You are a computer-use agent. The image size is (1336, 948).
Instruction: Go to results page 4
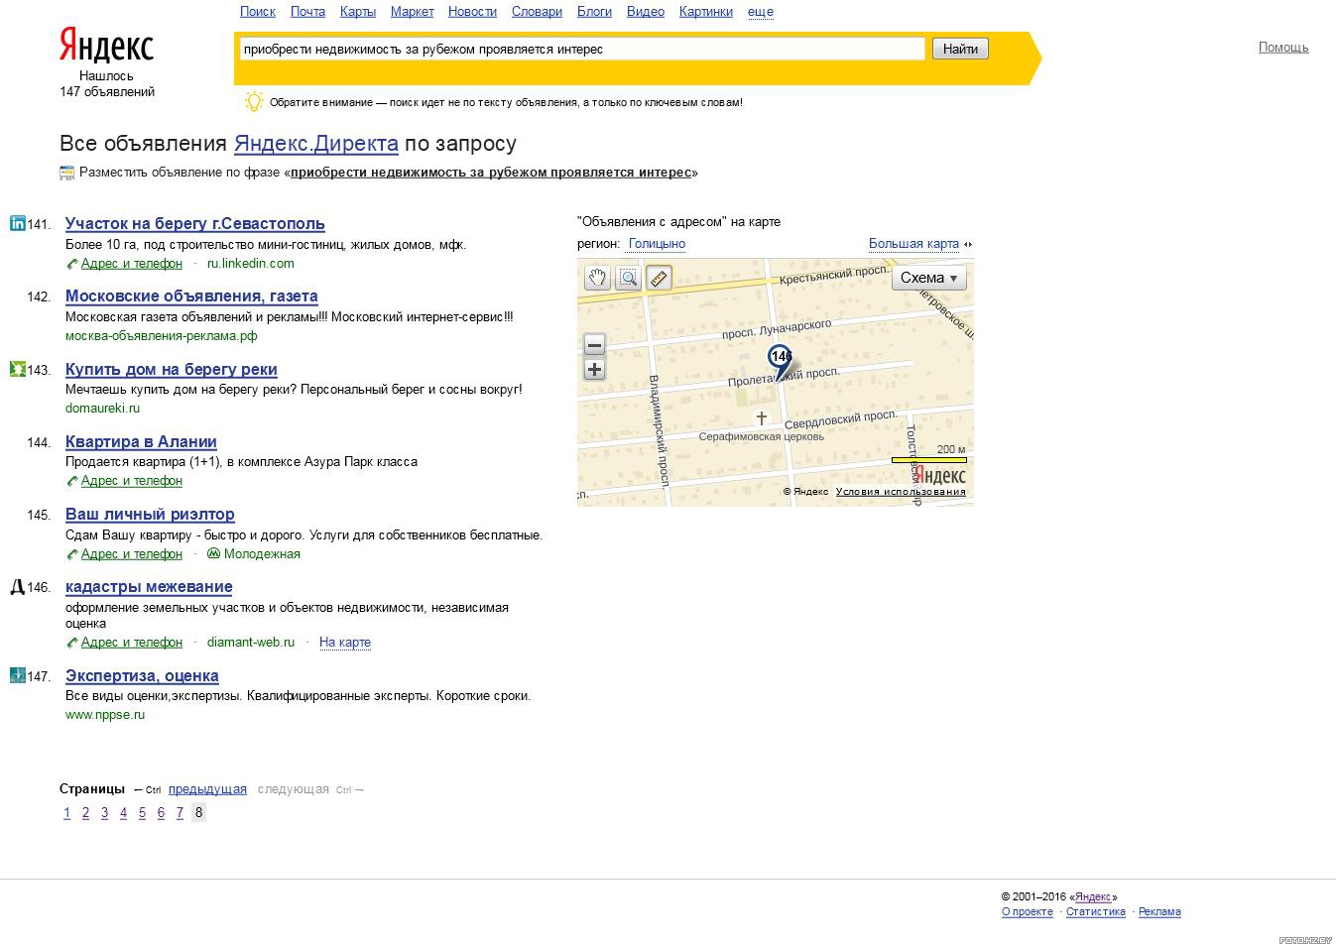[x=123, y=813]
